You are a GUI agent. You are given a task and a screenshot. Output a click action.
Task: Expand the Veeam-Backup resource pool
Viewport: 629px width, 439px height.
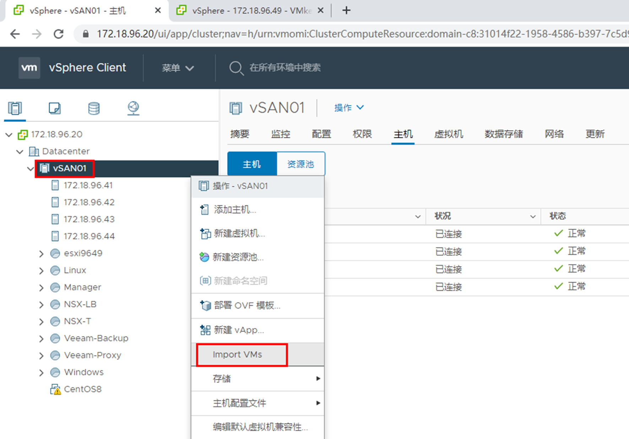click(42, 339)
